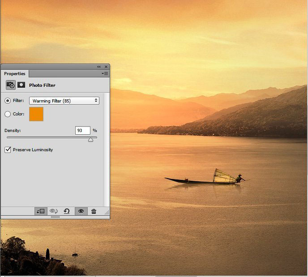Clip adjustment to the layer below
Screen dimensions: 308x277
coord(41,211)
